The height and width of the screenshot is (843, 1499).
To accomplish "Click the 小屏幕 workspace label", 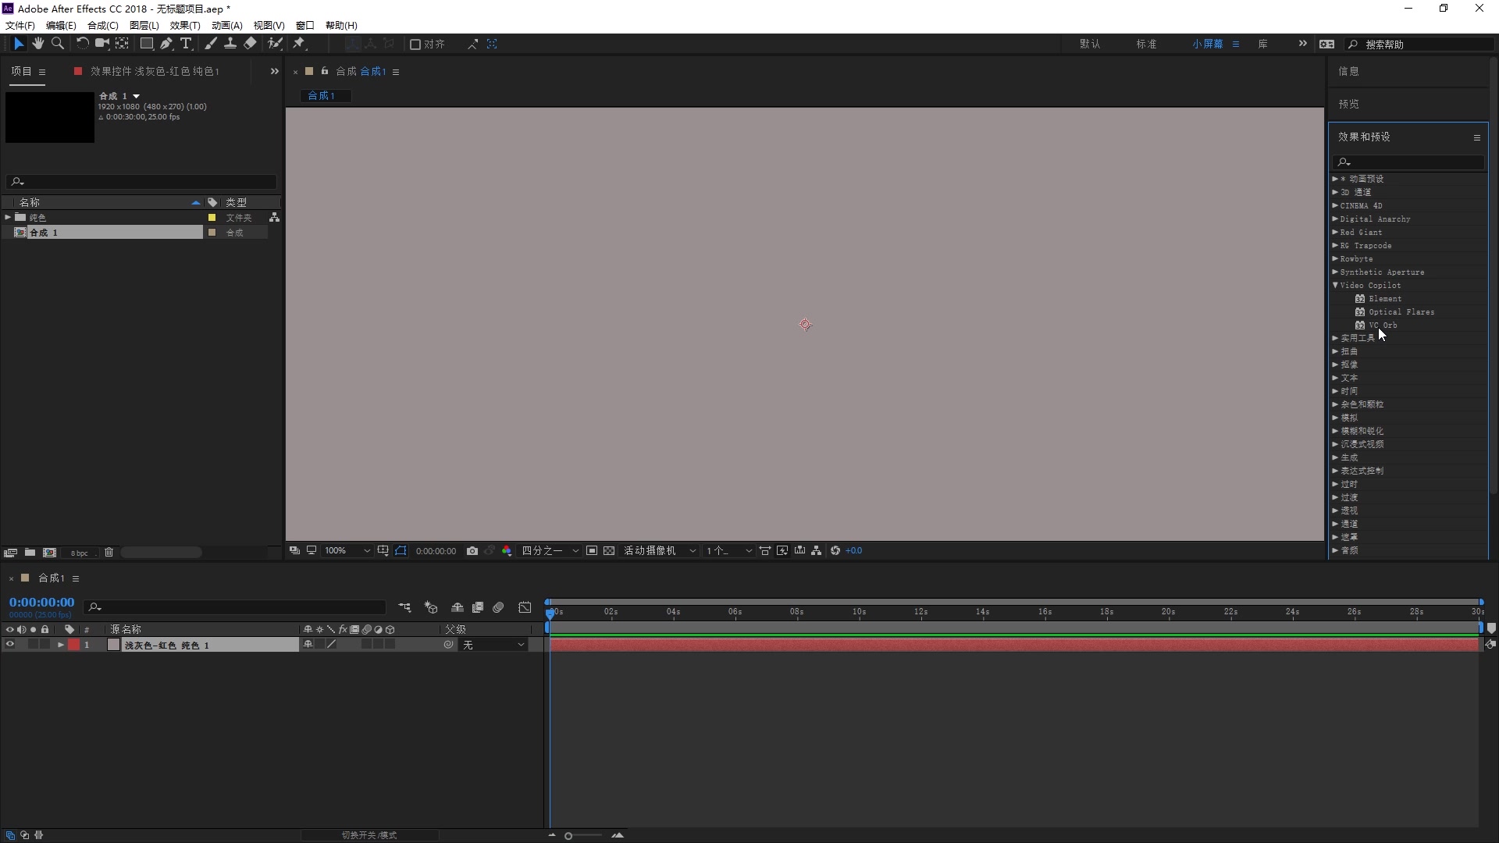I will [x=1210, y=44].
